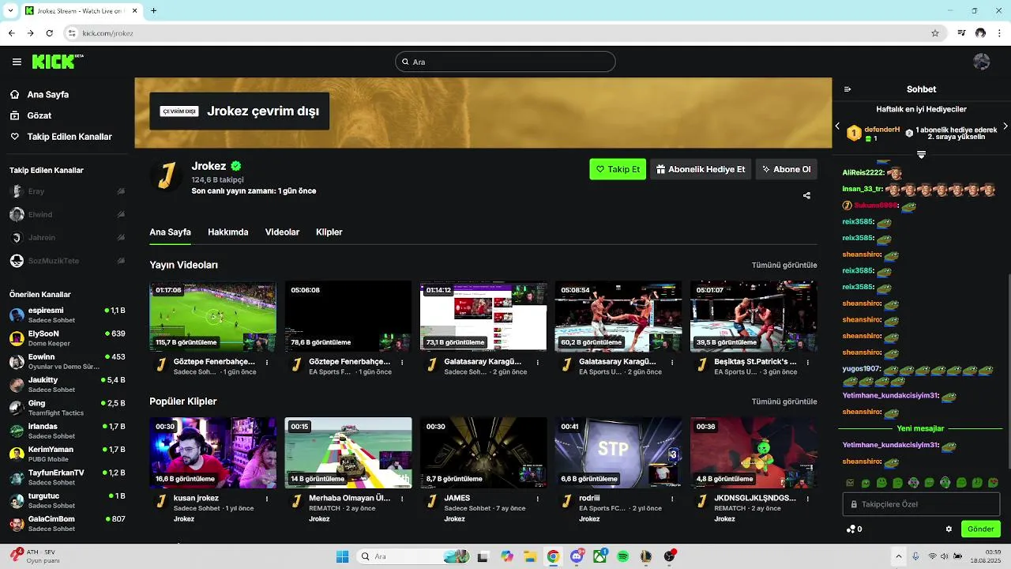Reload the page in Chrome
1011x569 pixels.
click(x=49, y=33)
